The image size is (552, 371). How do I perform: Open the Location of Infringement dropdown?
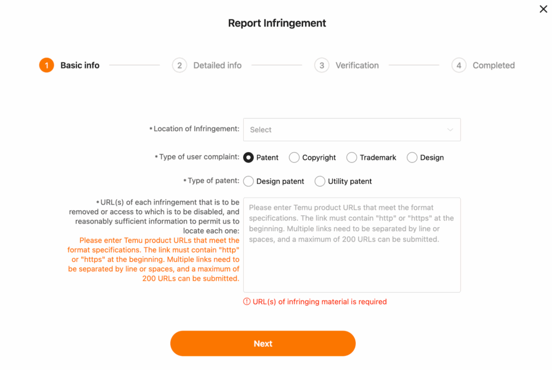351,130
